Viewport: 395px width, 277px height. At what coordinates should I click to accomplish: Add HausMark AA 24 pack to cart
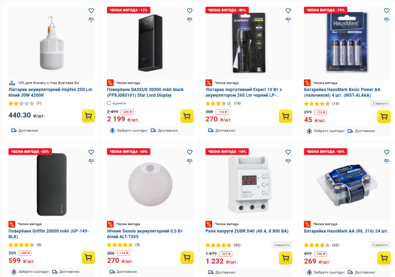point(384,257)
